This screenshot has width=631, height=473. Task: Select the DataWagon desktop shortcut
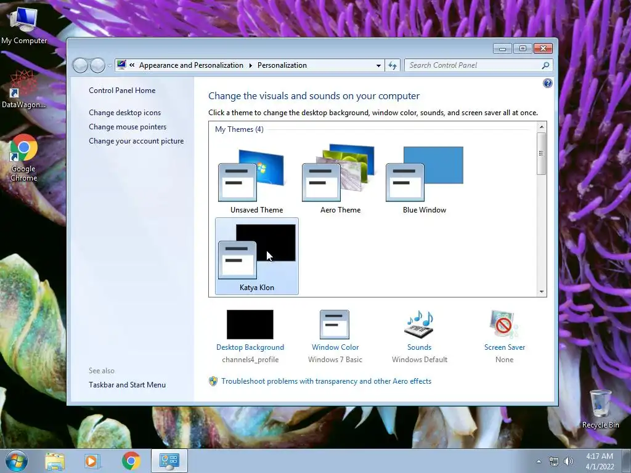(x=24, y=89)
